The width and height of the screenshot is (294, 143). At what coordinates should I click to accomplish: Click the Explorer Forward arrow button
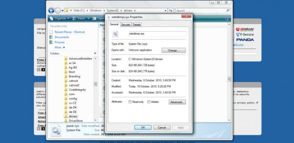tap(58, 11)
